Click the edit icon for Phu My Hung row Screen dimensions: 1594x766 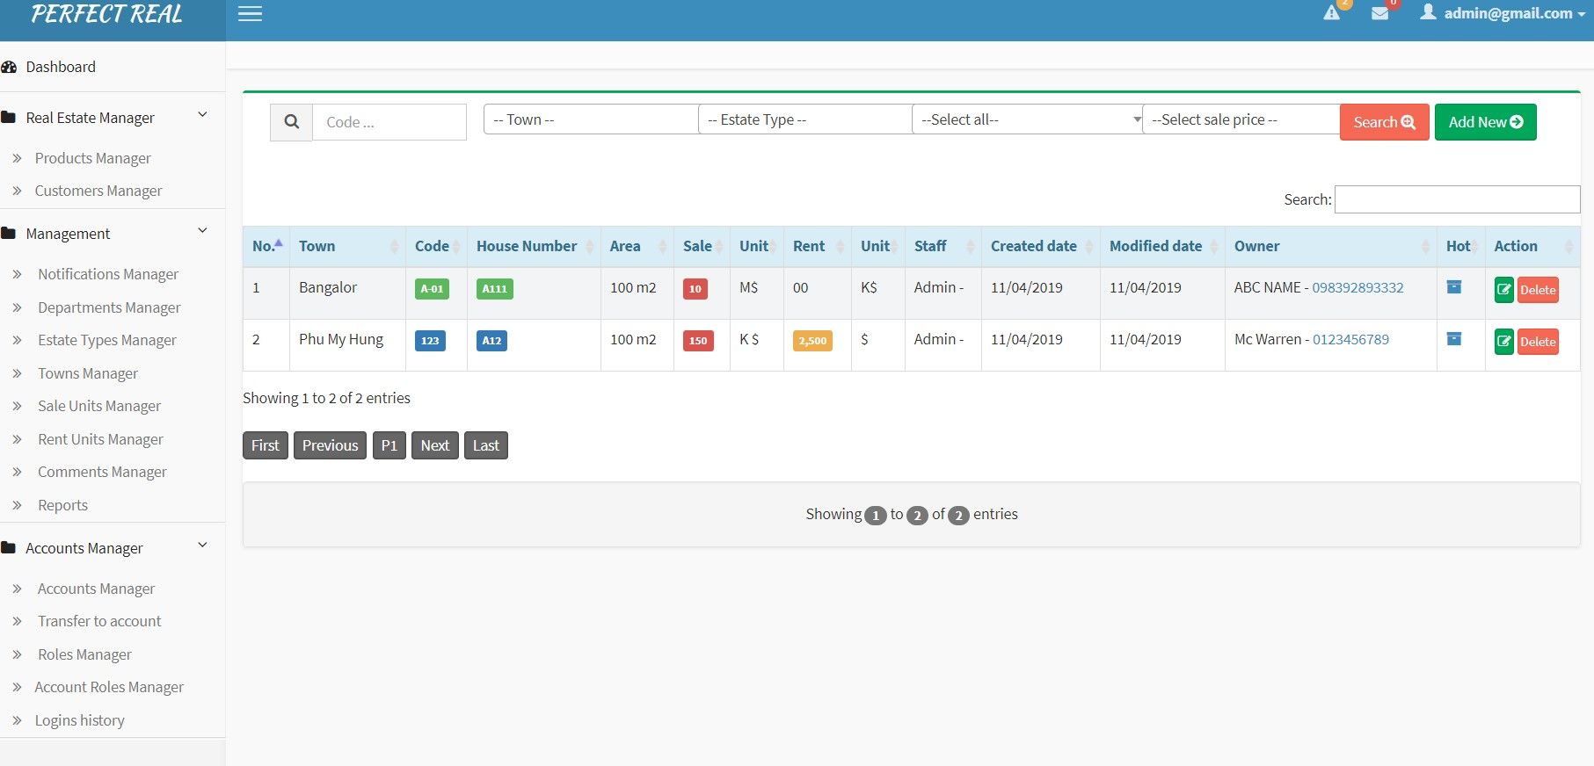pyautogui.click(x=1503, y=342)
